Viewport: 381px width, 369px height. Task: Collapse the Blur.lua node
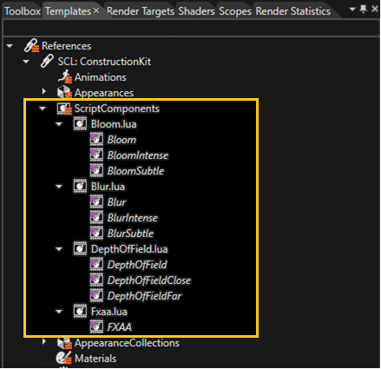pos(59,187)
